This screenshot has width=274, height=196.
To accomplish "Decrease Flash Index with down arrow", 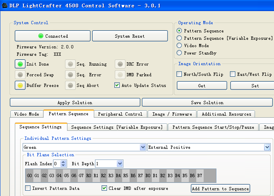I will pos(63,165).
